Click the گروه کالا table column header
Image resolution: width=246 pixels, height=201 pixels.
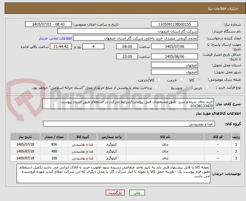tap(83, 137)
